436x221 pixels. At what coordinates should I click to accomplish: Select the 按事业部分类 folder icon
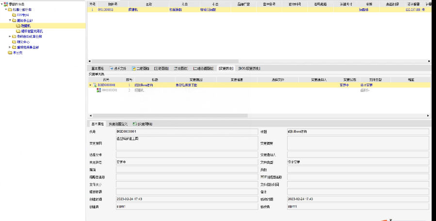(x=10, y=9)
